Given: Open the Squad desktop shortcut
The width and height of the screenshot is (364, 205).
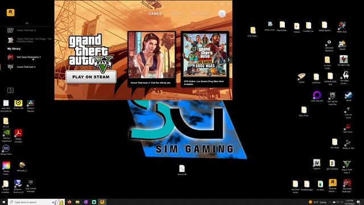Looking at the screenshot, I should 342,45.
